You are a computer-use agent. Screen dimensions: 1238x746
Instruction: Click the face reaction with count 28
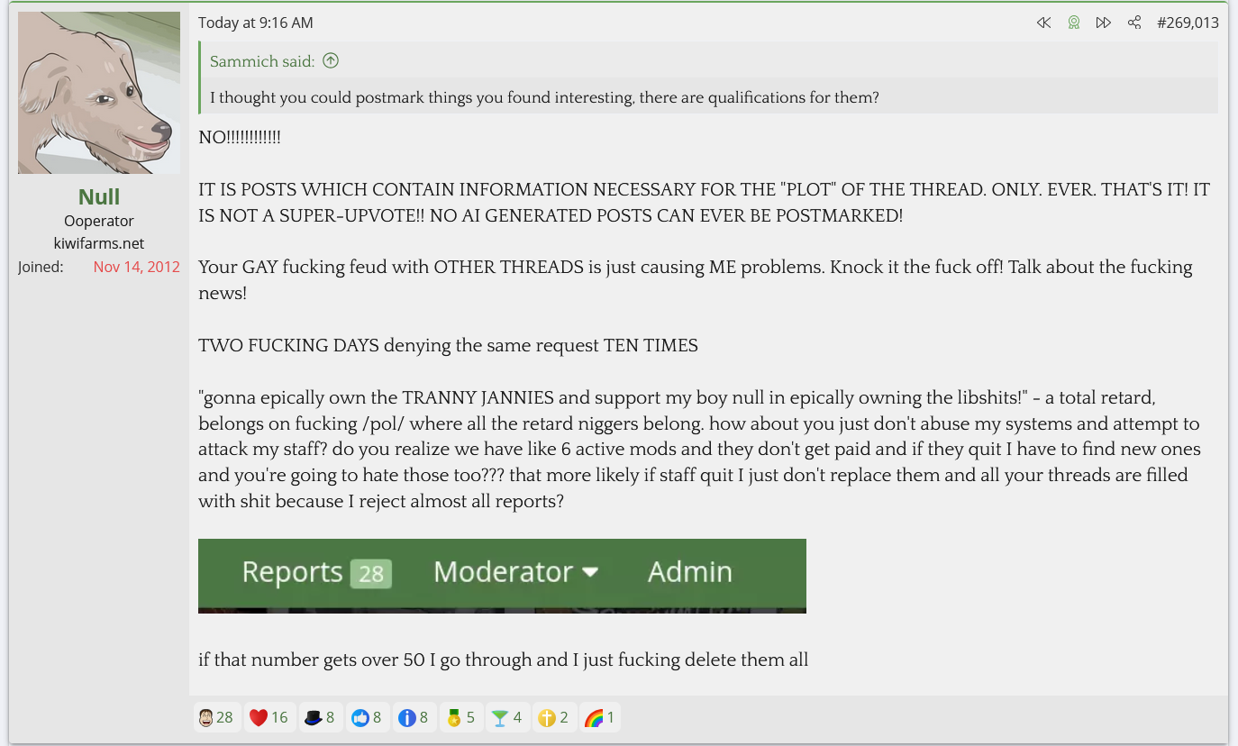(216, 717)
